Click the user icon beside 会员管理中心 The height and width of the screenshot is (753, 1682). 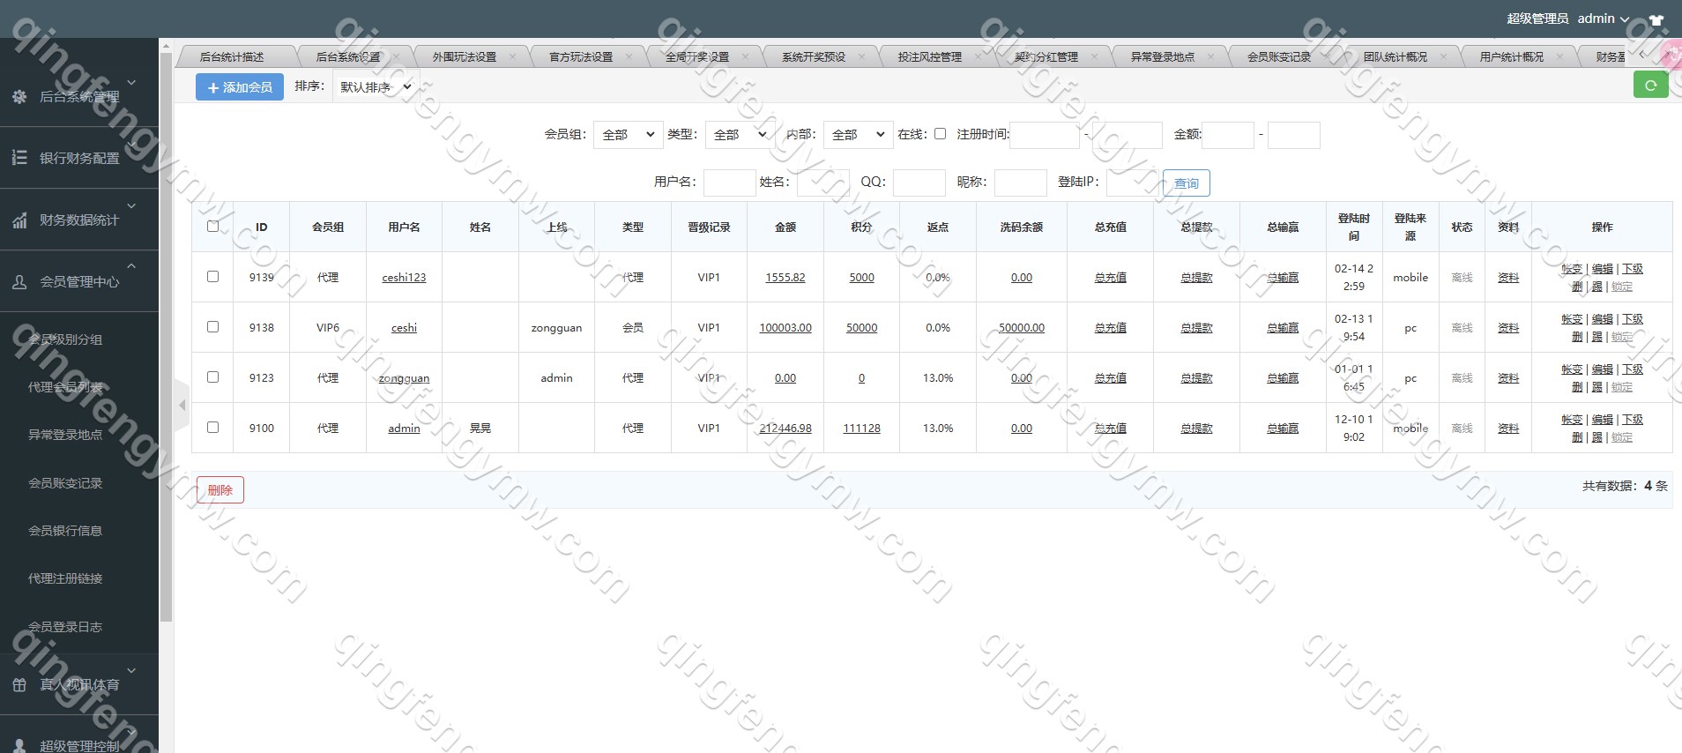[x=19, y=282]
